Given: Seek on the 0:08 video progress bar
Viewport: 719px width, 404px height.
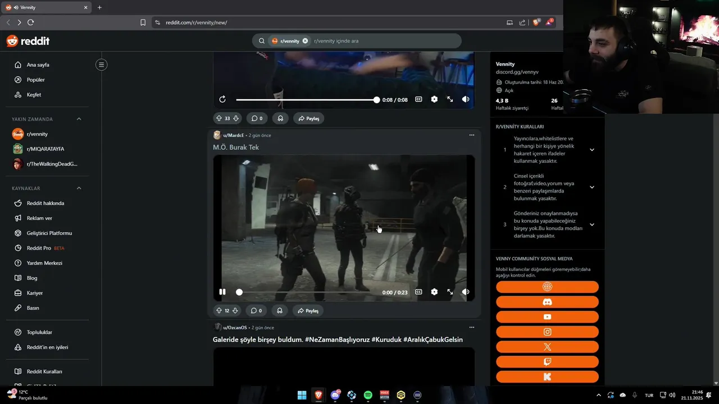Looking at the screenshot, I should point(307,99).
